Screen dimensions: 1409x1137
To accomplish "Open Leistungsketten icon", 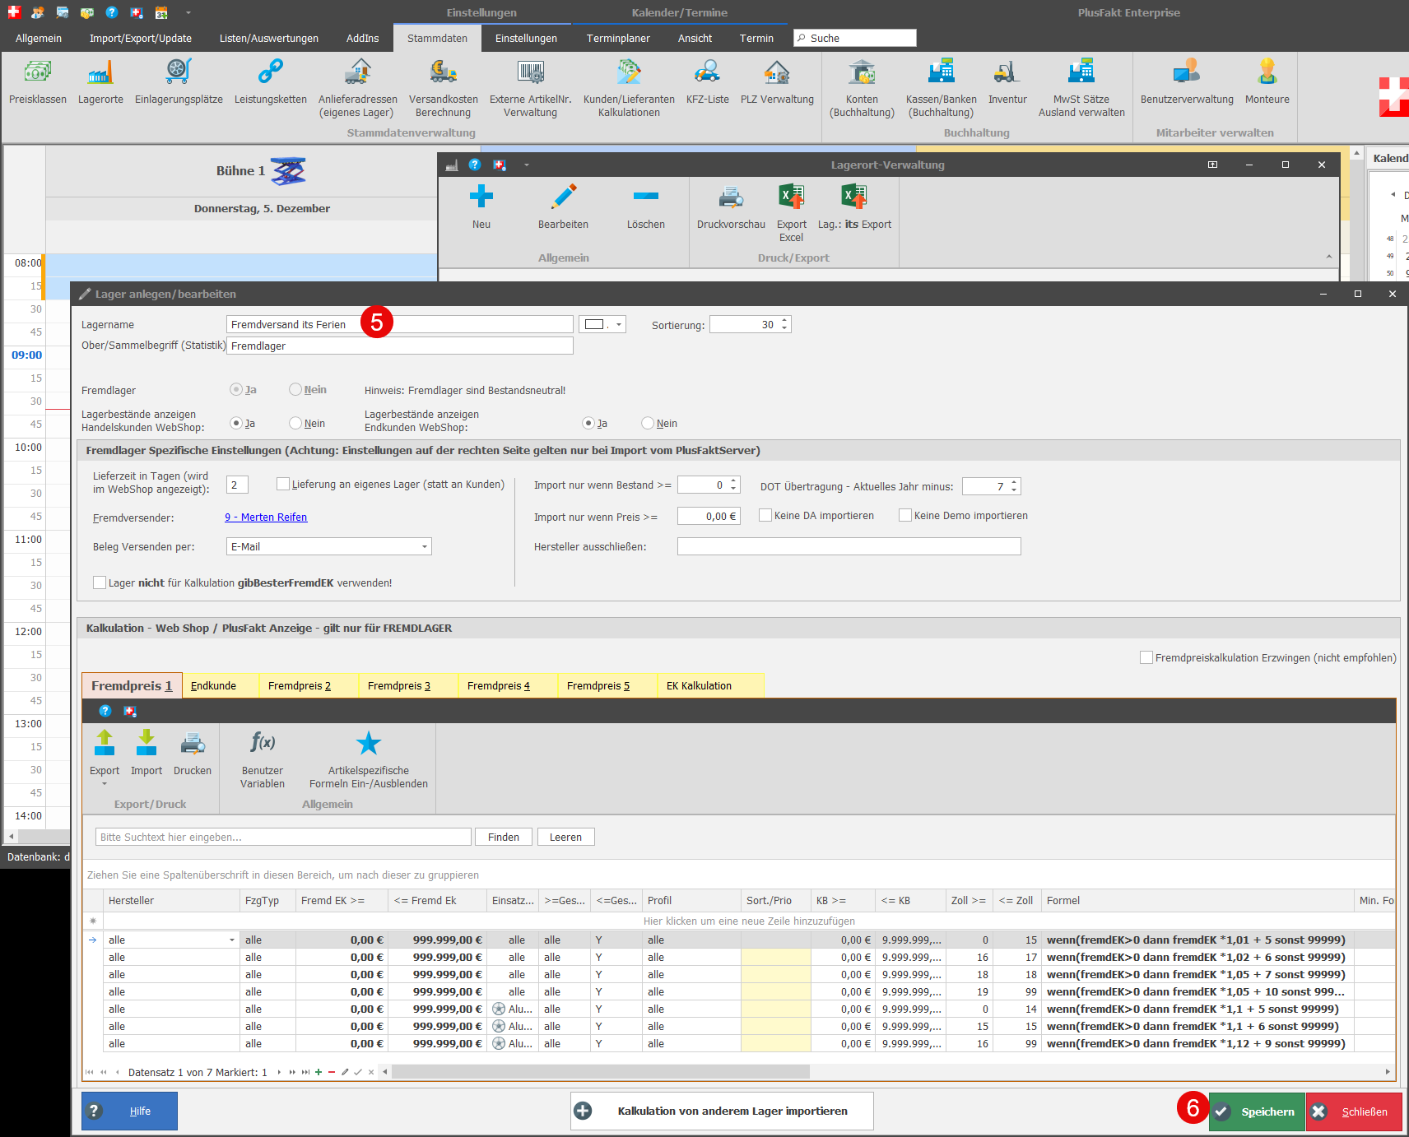I will pos(270,82).
